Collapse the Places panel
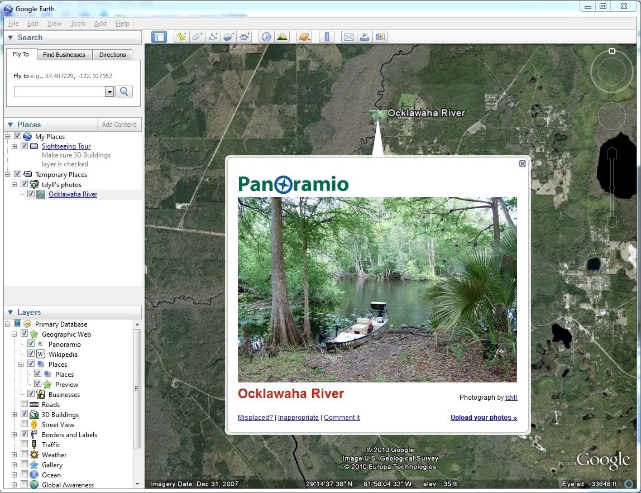The image size is (641, 493). [11, 125]
